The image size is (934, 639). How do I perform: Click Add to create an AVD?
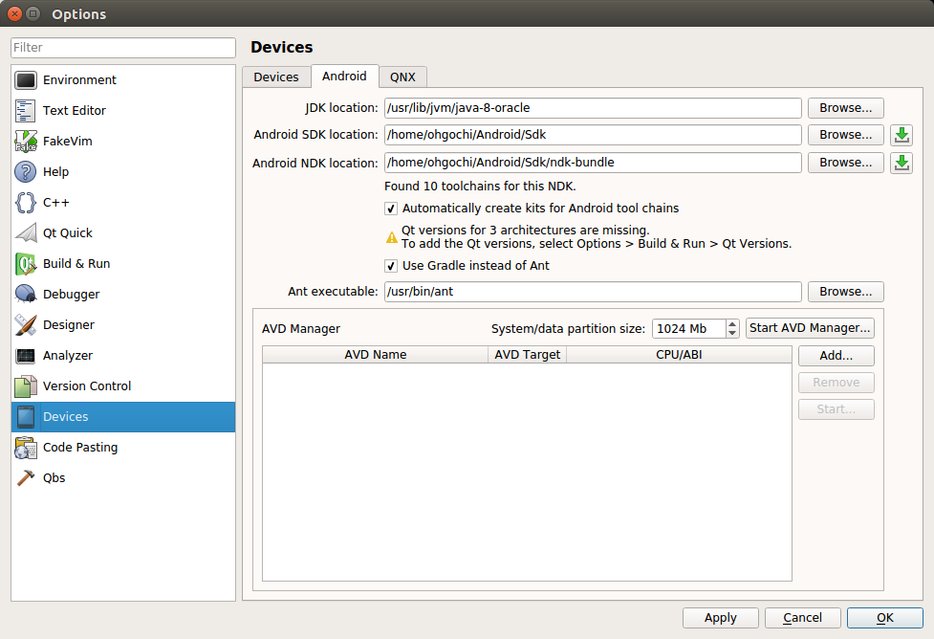[836, 356]
